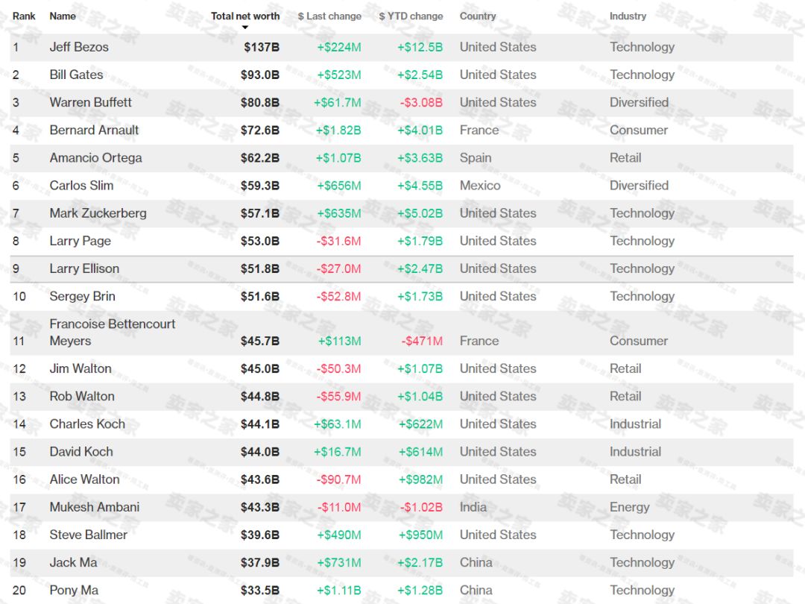Image resolution: width=805 pixels, height=604 pixels.
Task: Sort by Total net worth header
Action: click(245, 16)
